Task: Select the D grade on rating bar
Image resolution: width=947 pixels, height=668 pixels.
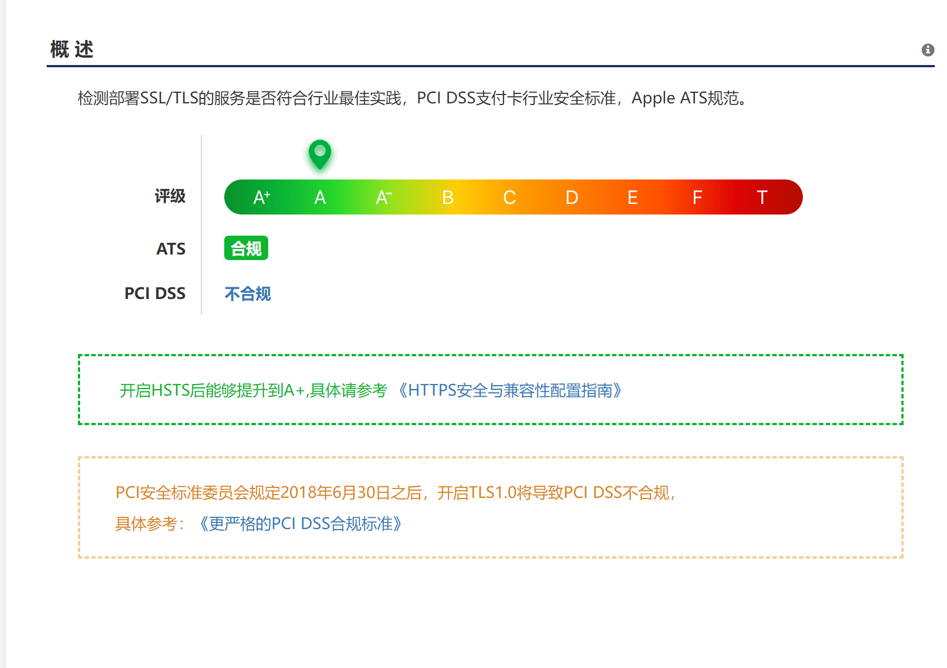Action: 571,197
